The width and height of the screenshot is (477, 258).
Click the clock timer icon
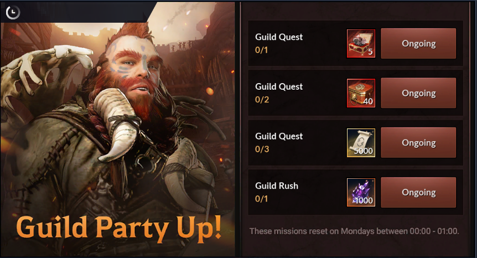click(x=13, y=13)
